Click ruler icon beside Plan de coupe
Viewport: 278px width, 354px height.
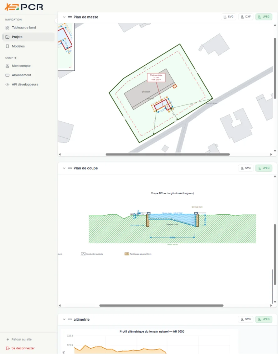click(x=70, y=168)
